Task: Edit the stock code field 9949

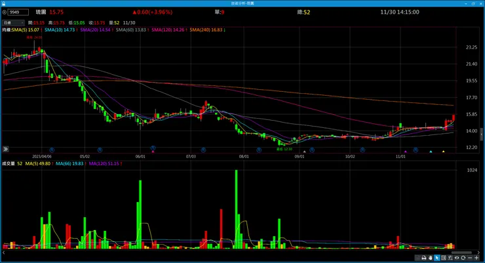Action: 18,12
